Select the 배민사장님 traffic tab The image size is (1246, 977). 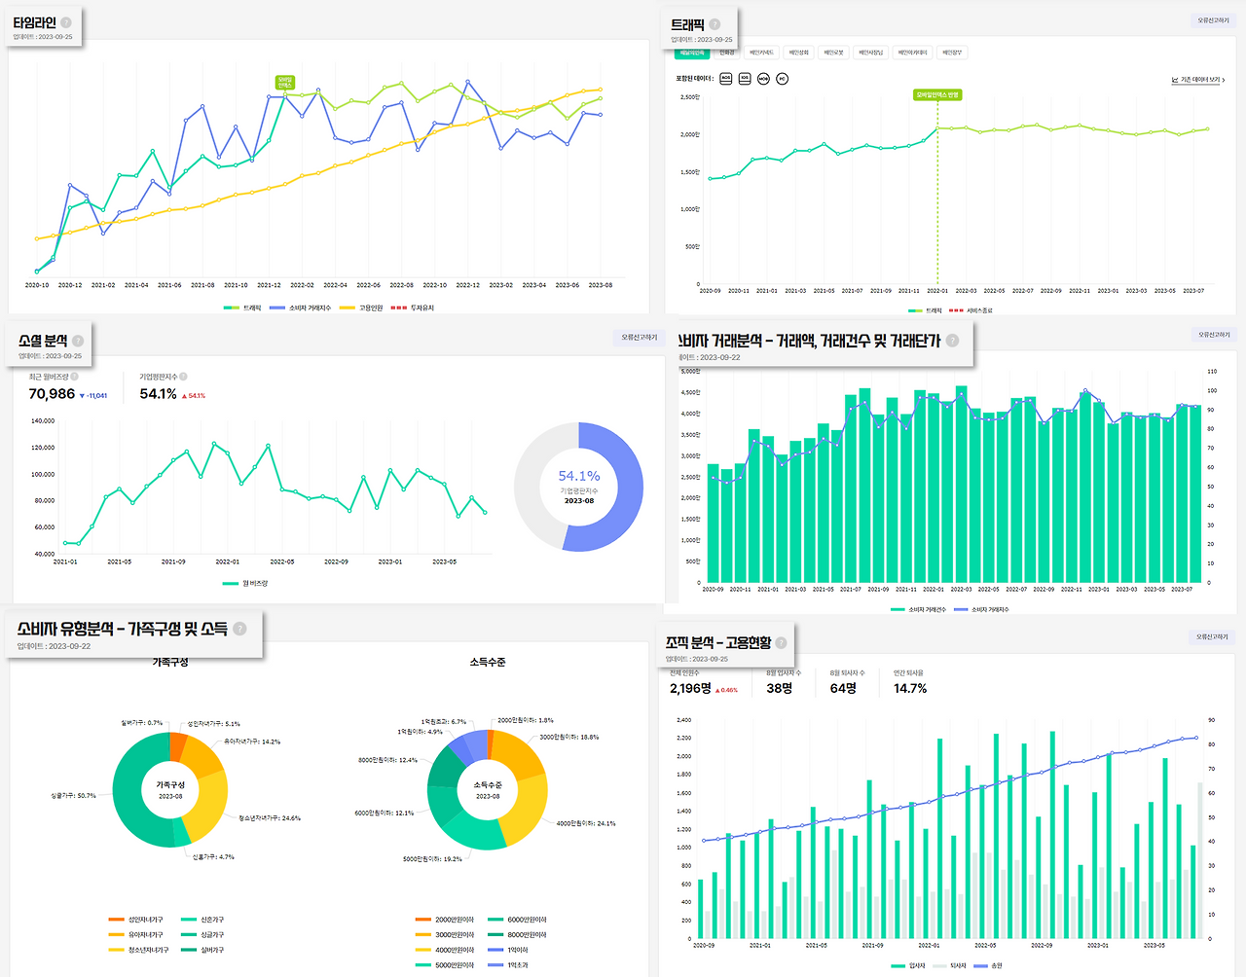pos(870,53)
